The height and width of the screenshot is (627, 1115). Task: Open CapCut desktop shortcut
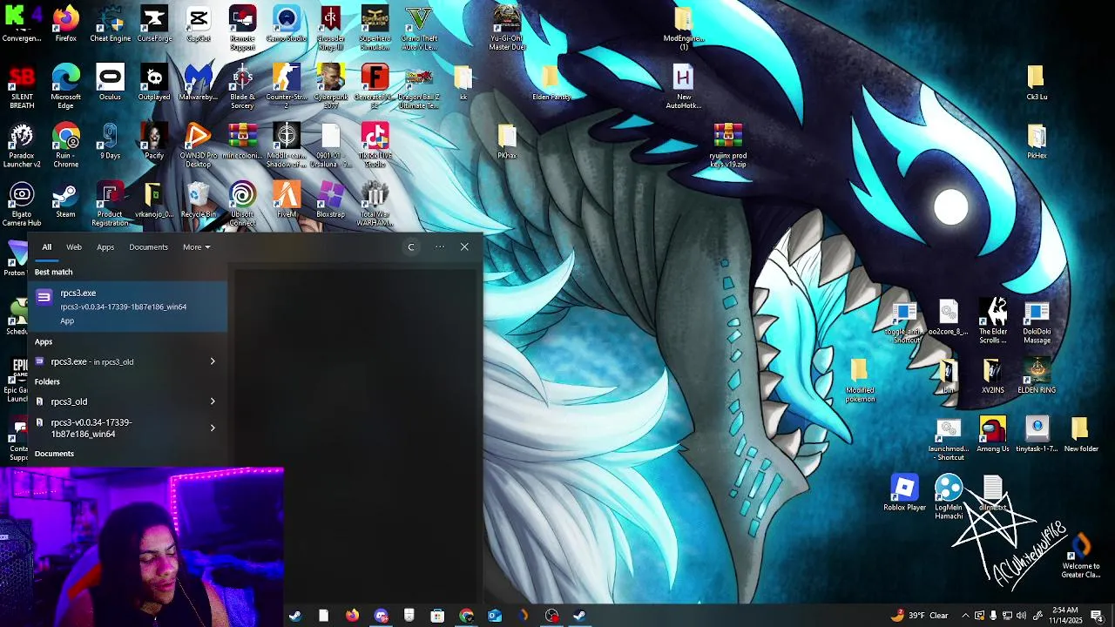[x=199, y=24]
